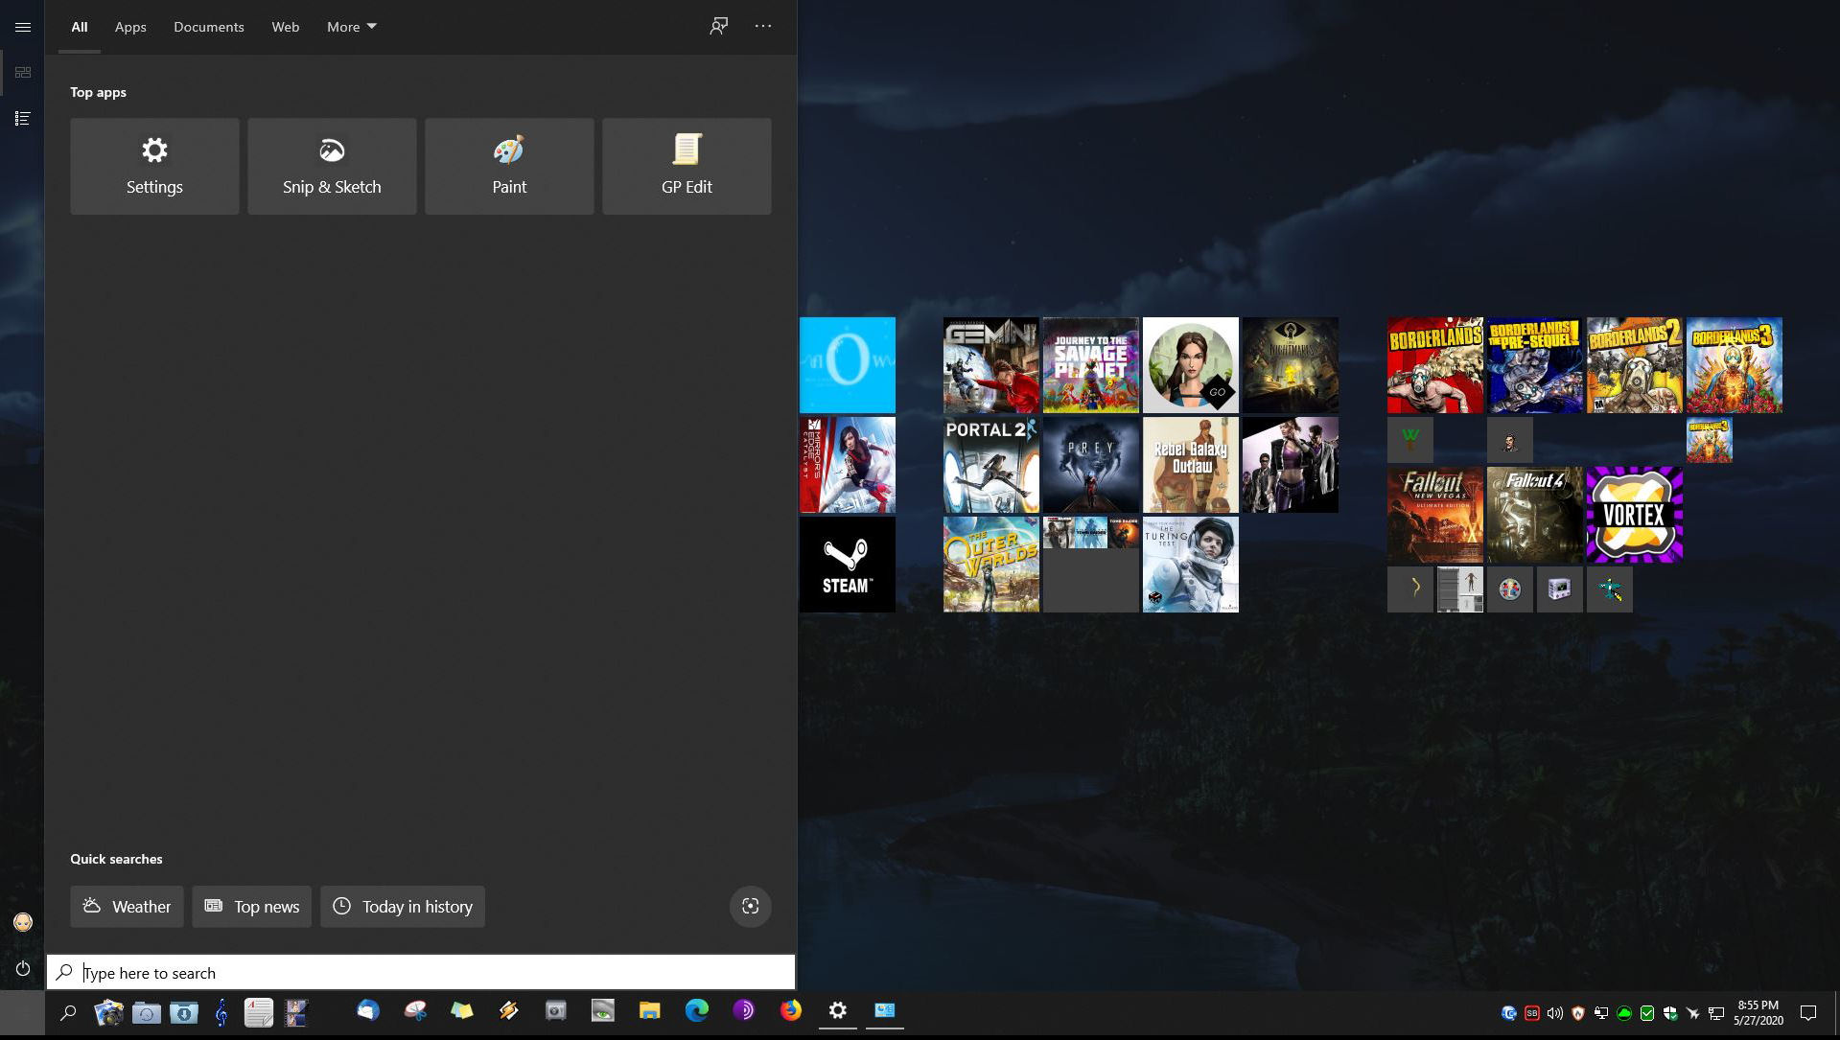Screen dimensions: 1840x1040
Task: Launch the Mirror's Edge Catalyst tile
Action: [848, 465]
